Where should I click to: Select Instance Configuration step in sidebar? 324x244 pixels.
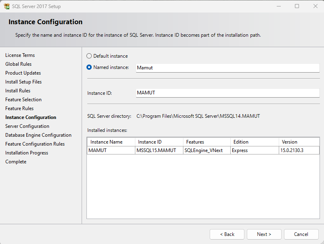point(31,117)
